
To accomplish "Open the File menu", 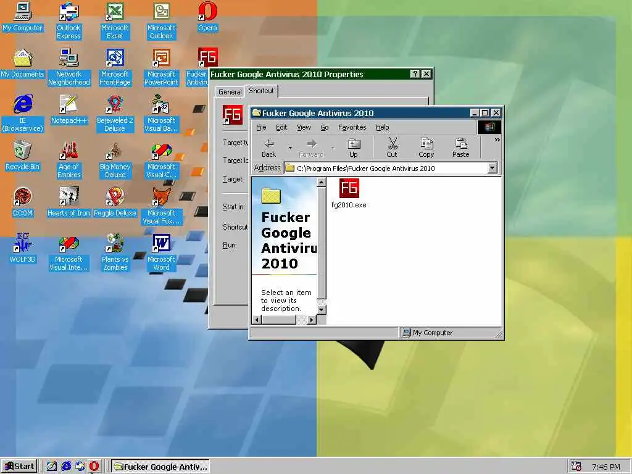I will [261, 127].
